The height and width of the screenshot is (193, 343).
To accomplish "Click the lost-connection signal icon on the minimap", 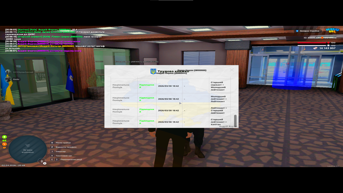I will pos(28,146).
